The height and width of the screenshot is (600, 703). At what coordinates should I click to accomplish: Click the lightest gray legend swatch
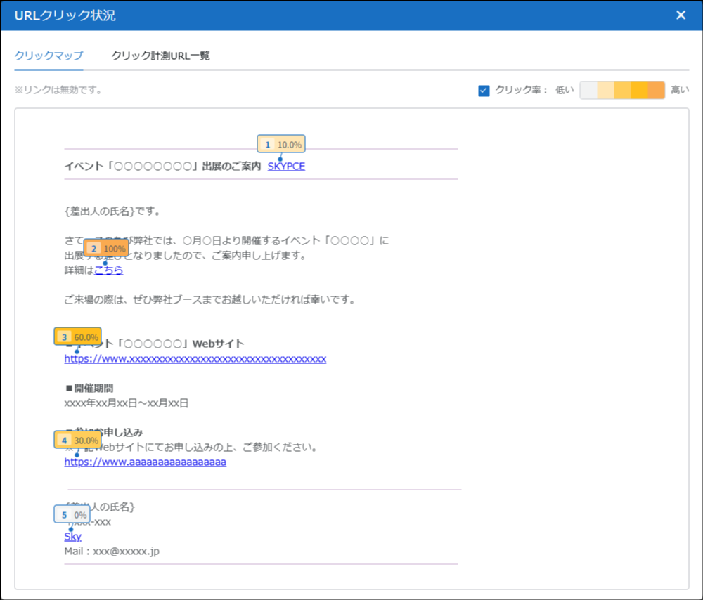pos(588,91)
